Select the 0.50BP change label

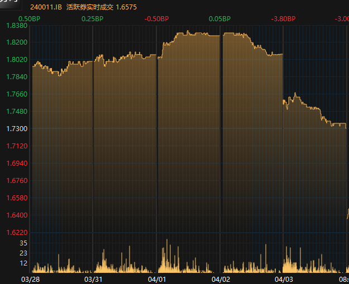pos(29,19)
